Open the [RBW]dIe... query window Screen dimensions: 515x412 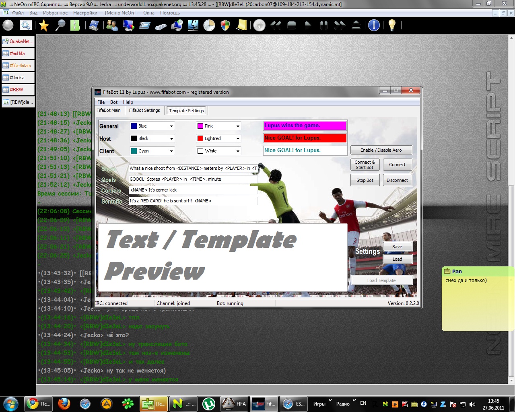pos(18,102)
